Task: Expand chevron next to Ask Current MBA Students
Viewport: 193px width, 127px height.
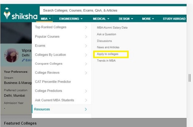Action: pos(86,100)
